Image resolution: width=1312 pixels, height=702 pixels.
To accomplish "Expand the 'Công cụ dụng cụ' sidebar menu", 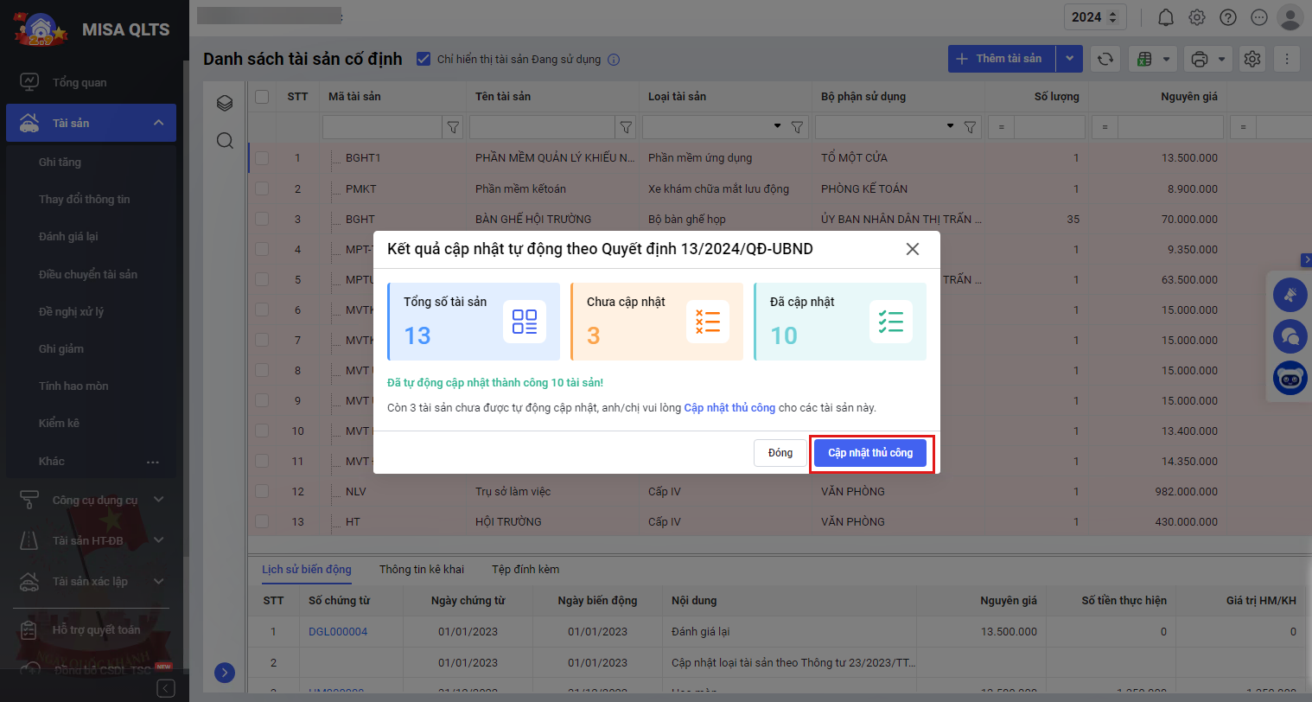I will [x=158, y=500].
